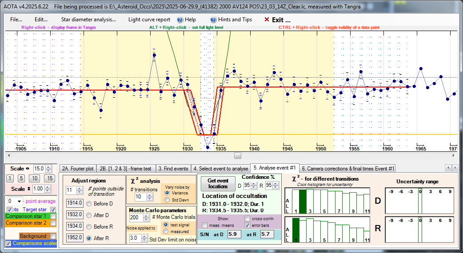Enable the Background checkbox
The image size is (463, 253).
pos(53,236)
